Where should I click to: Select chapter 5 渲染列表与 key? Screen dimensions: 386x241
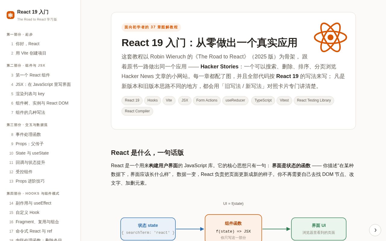[40, 94]
